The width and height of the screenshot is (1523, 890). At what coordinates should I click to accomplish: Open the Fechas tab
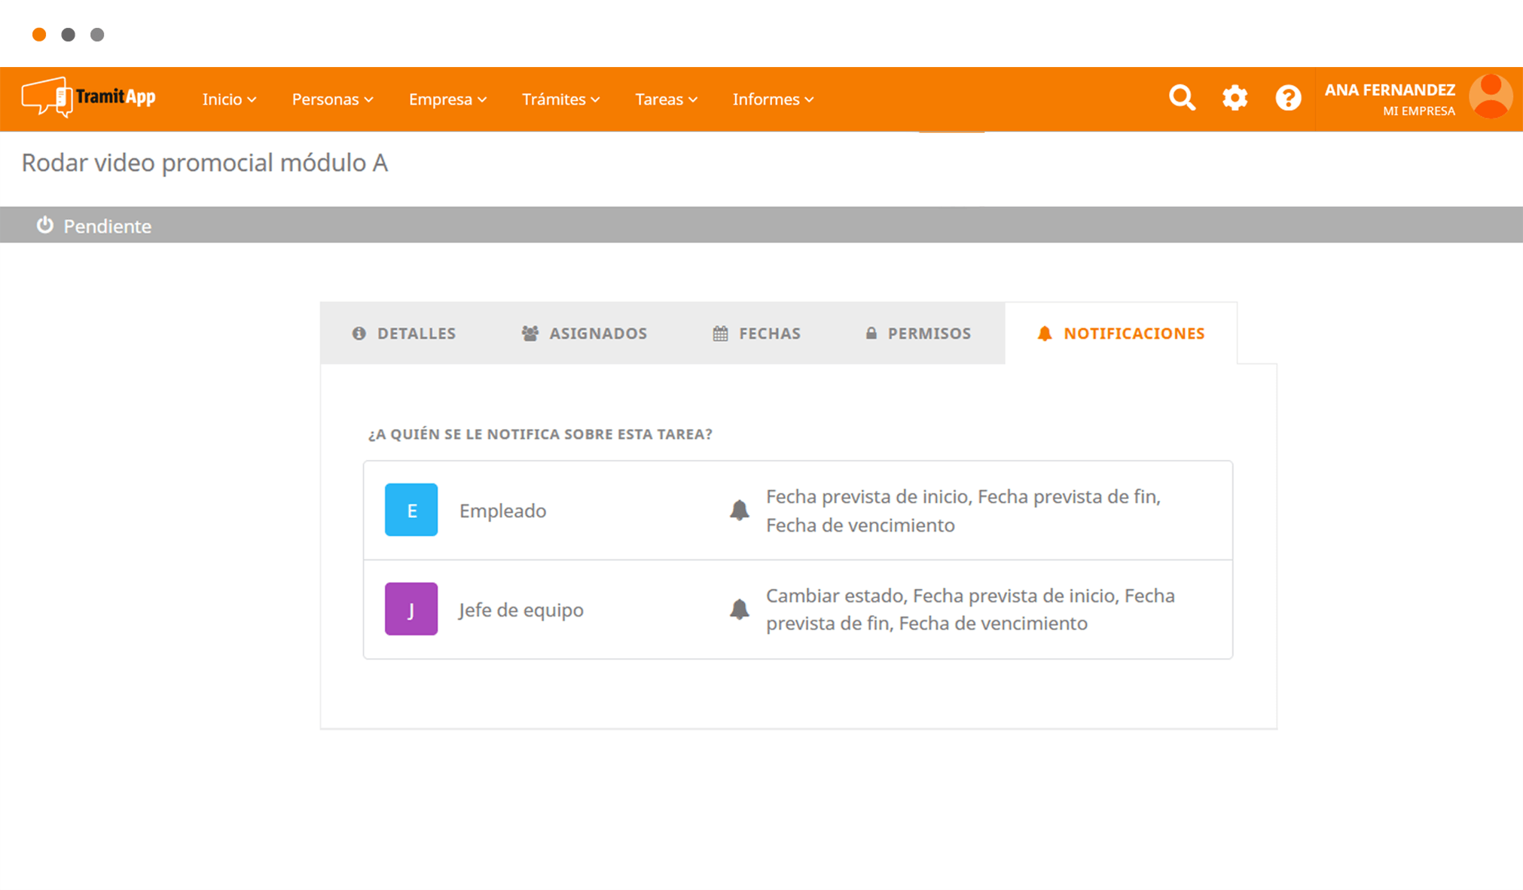coord(756,333)
